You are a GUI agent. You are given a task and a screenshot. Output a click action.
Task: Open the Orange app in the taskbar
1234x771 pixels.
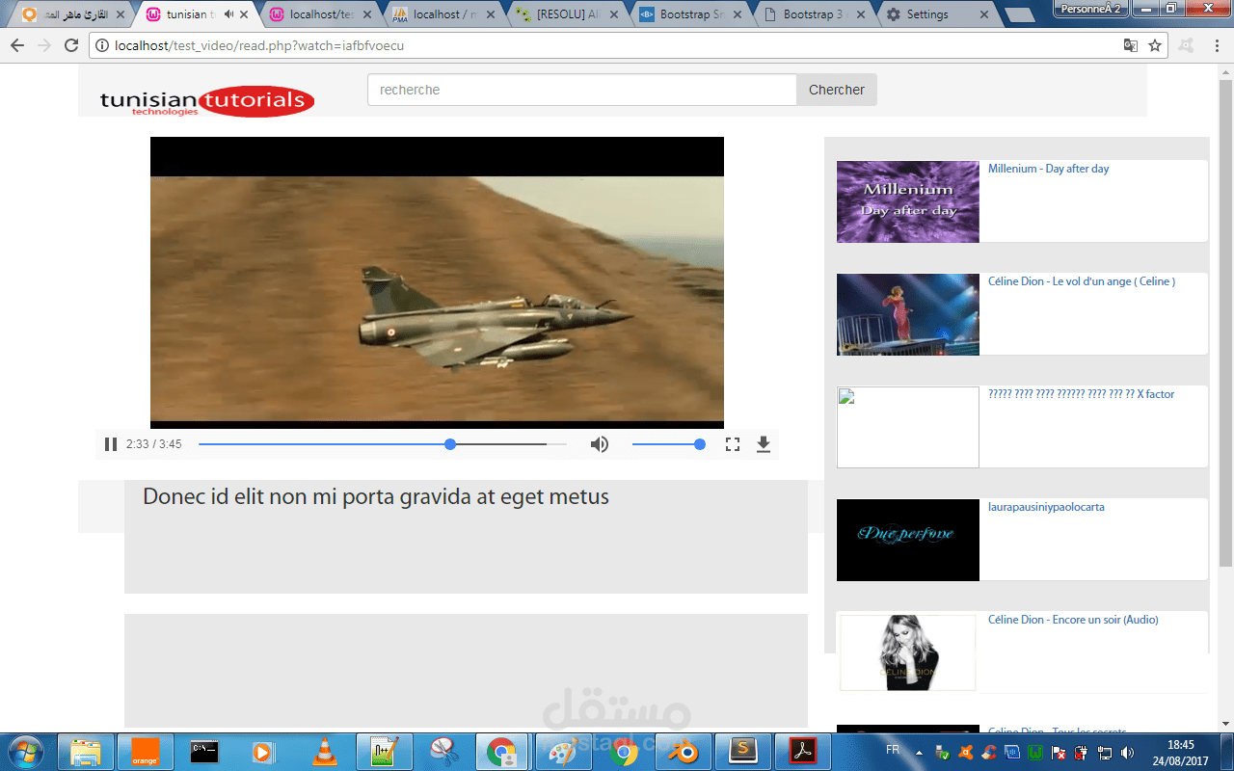[x=146, y=752]
